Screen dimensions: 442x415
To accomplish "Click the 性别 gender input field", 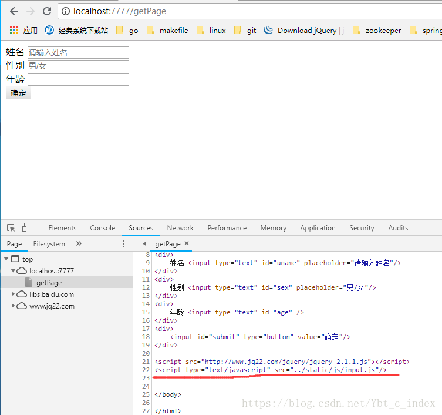I will click(79, 66).
